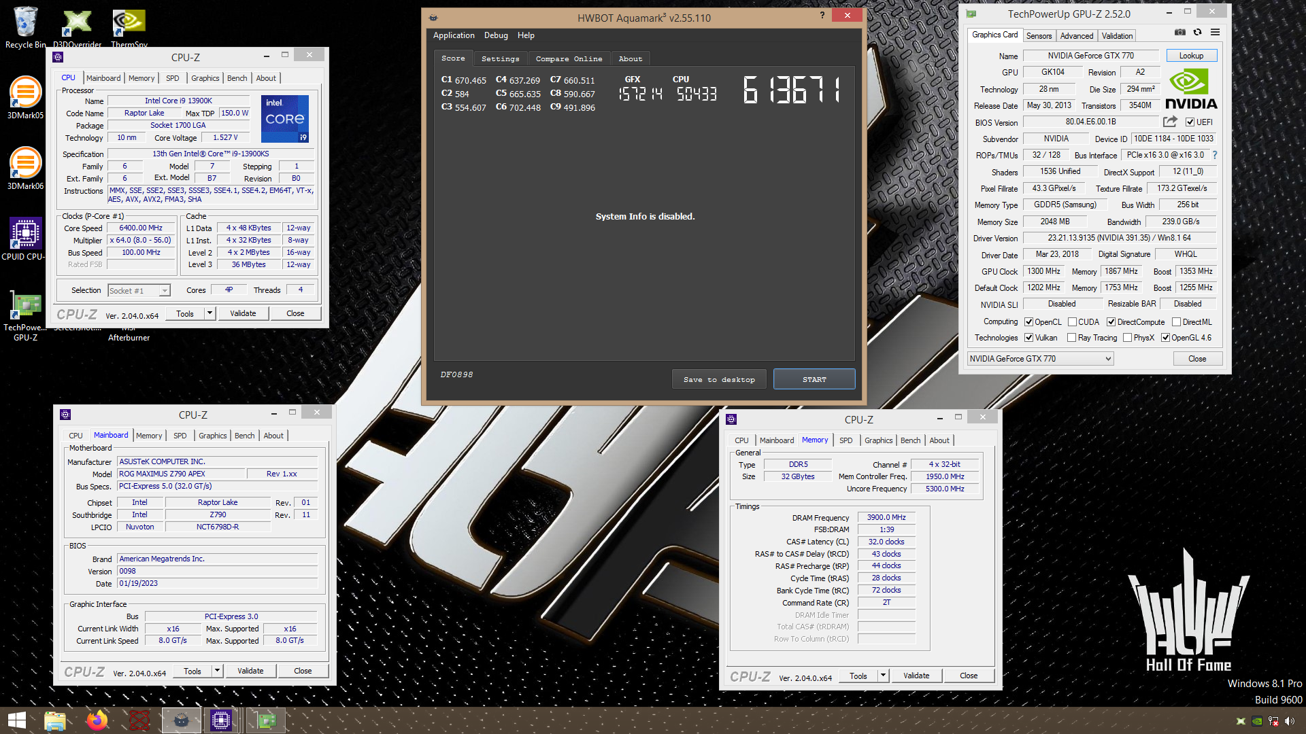Switch to GPU-Z taskbar icon
Screen dimensions: 1306x734
pyautogui.click(x=266, y=720)
